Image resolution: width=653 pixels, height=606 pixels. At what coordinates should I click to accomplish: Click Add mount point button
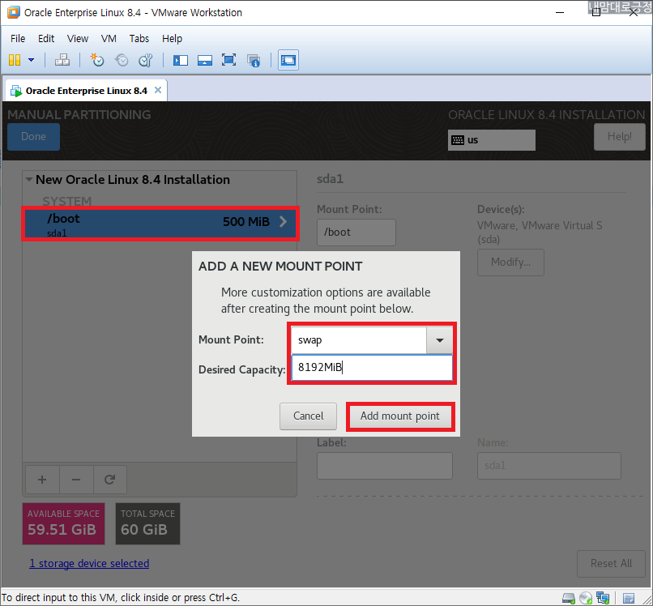(399, 416)
